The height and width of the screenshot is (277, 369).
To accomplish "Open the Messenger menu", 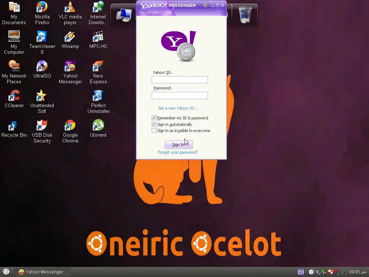I will point(149,12).
